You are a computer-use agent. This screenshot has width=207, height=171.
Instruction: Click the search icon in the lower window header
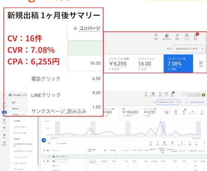(146, 93)
